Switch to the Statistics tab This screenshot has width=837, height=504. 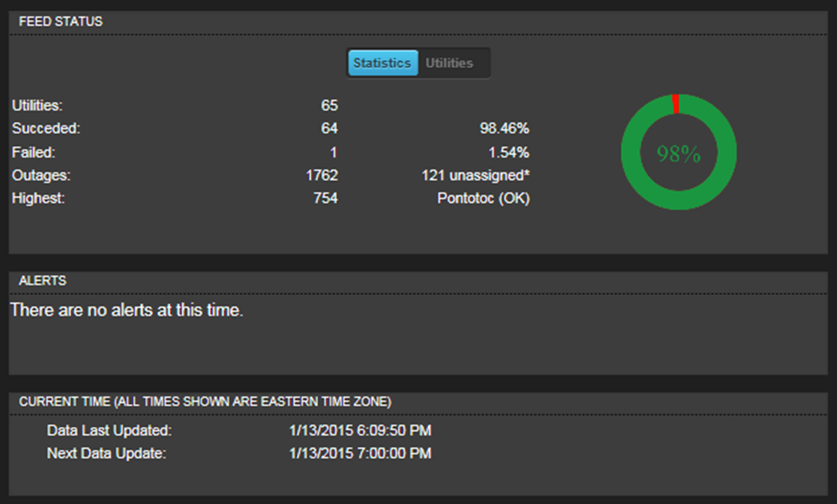(x=382, y=63)
